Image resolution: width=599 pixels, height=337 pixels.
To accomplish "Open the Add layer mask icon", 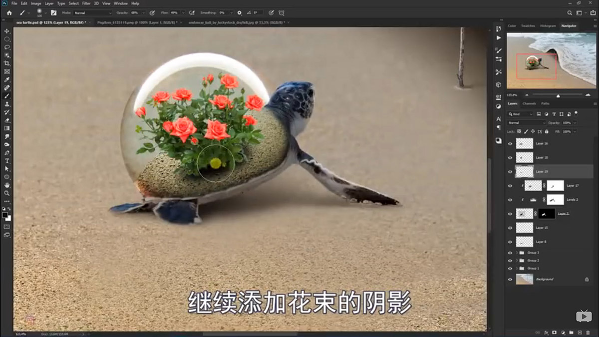I will tap(554, 332).
